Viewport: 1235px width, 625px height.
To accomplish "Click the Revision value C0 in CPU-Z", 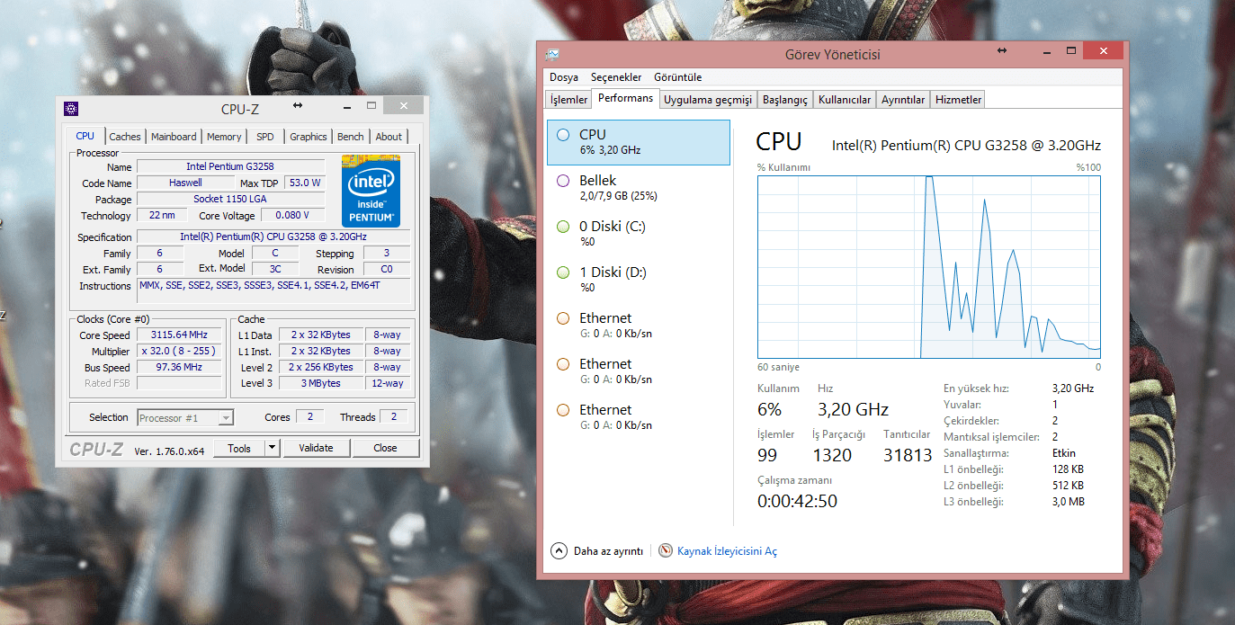I will click(386, 269).
